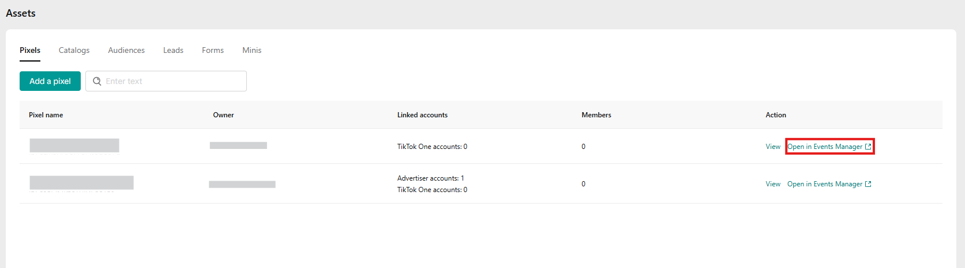The image size is (965, 268).
Task: Select the Leads tab
Action: click(x=173, y=51)
